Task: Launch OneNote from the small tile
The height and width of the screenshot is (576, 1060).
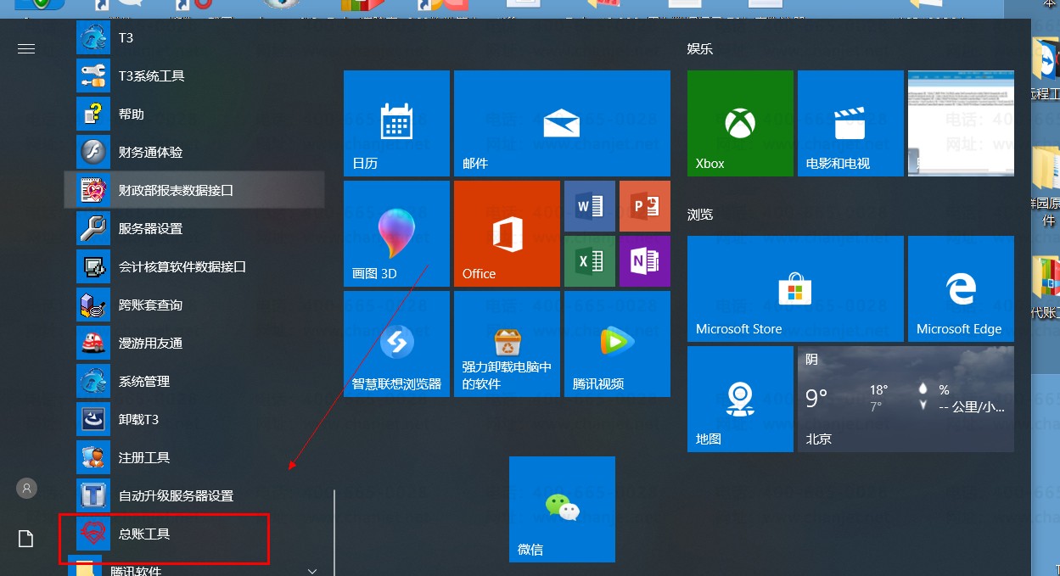Action: coord(645,261)
